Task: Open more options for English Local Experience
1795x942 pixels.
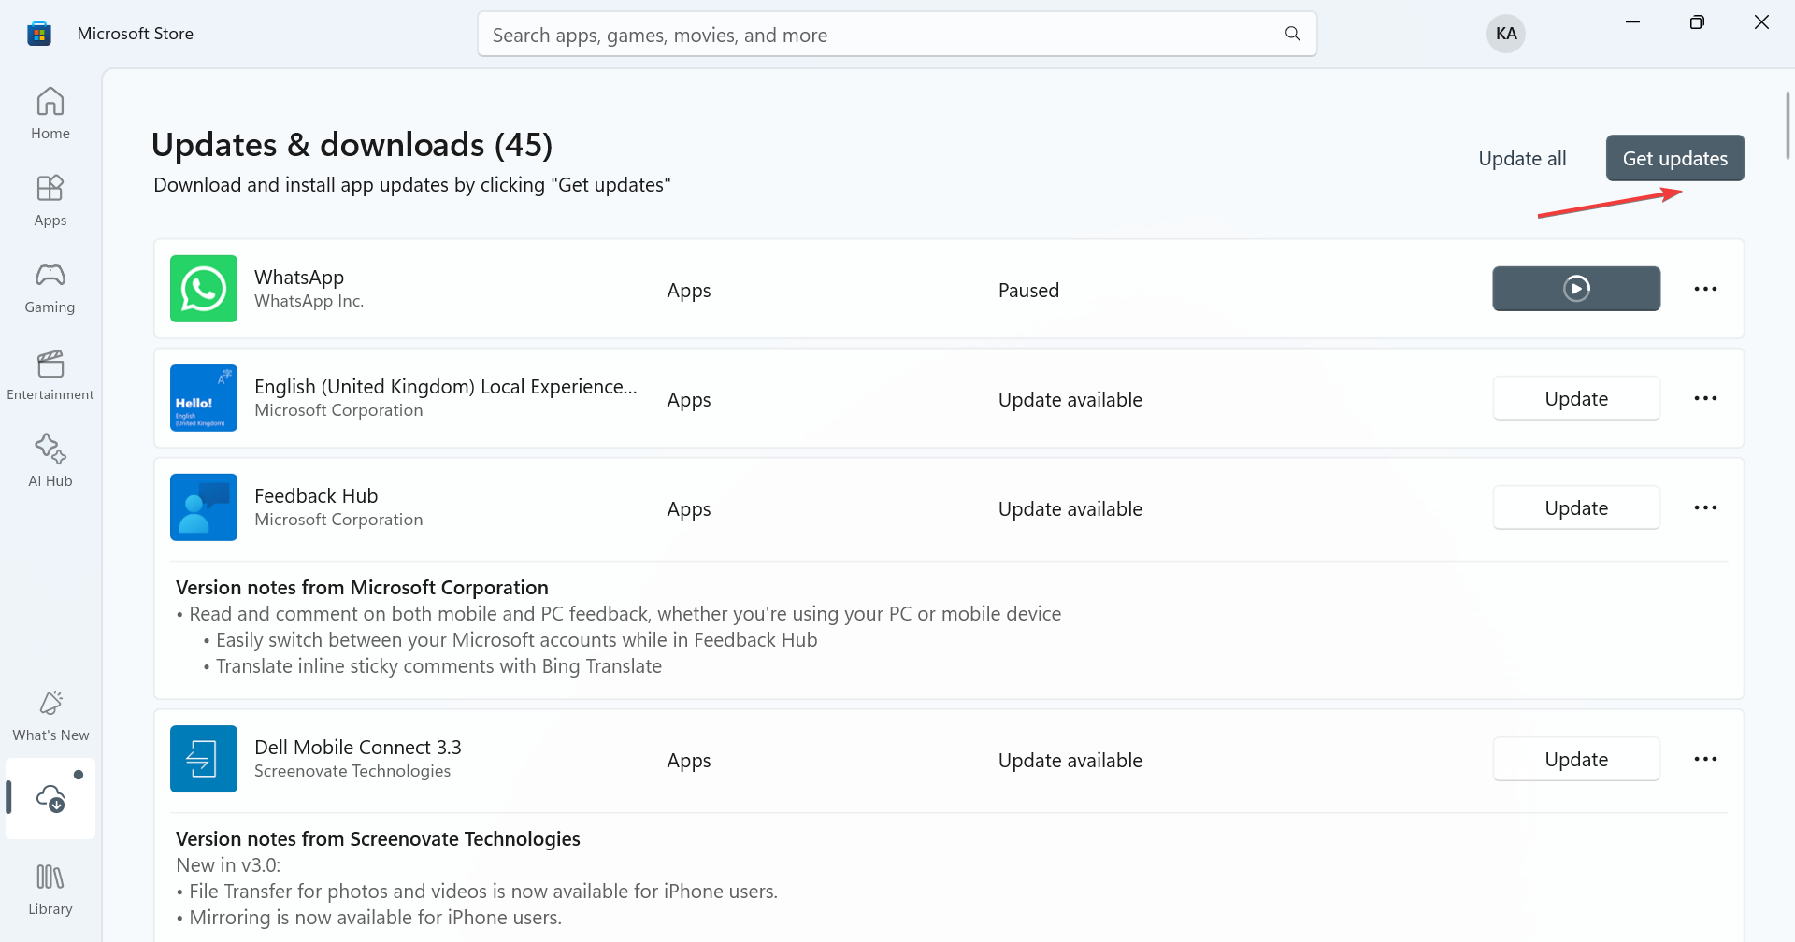Action: 1705,398
